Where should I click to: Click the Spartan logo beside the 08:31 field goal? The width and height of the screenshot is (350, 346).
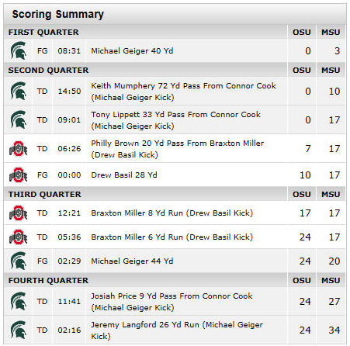coord(18,50)
